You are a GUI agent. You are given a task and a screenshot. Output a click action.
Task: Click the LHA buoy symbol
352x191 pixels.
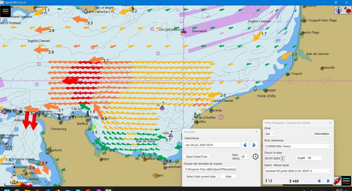(170, 135)
